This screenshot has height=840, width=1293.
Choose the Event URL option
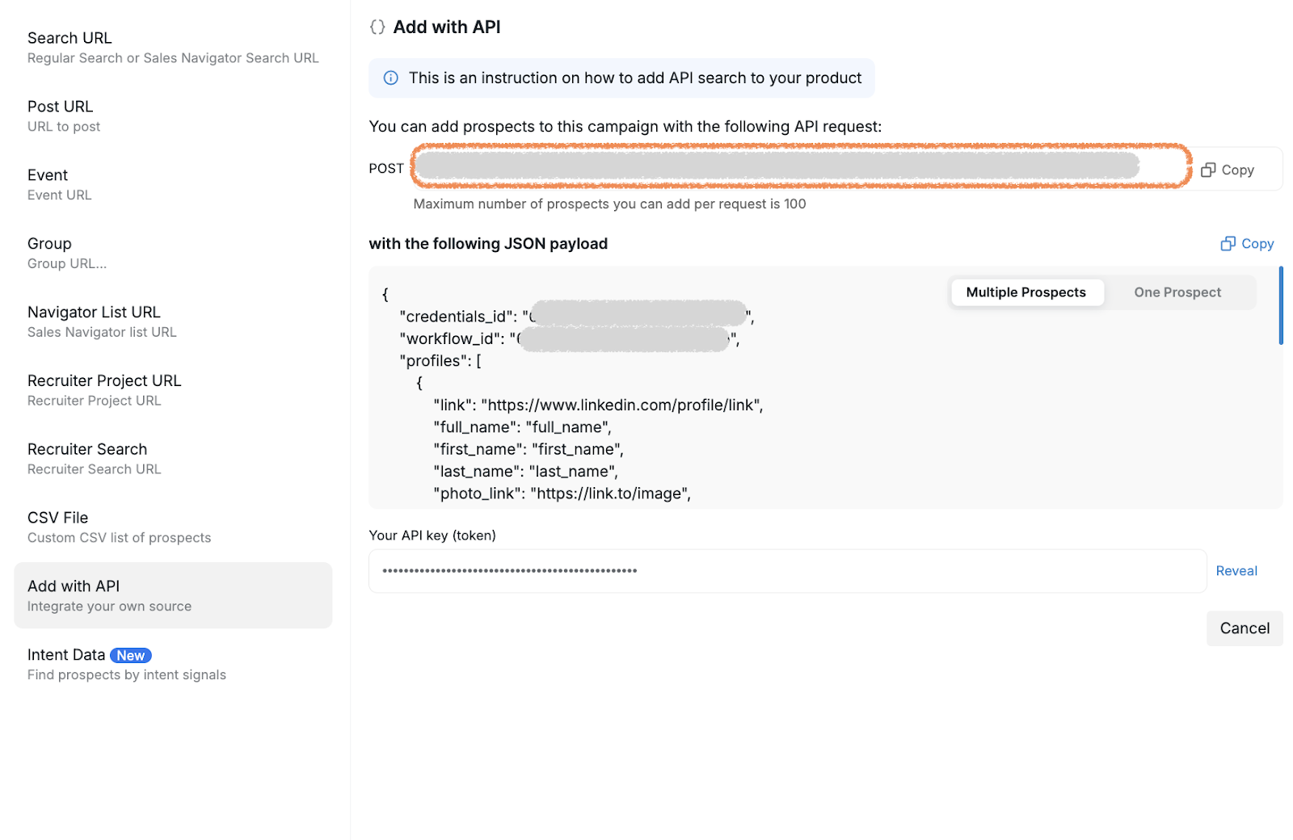click(173, 185)
